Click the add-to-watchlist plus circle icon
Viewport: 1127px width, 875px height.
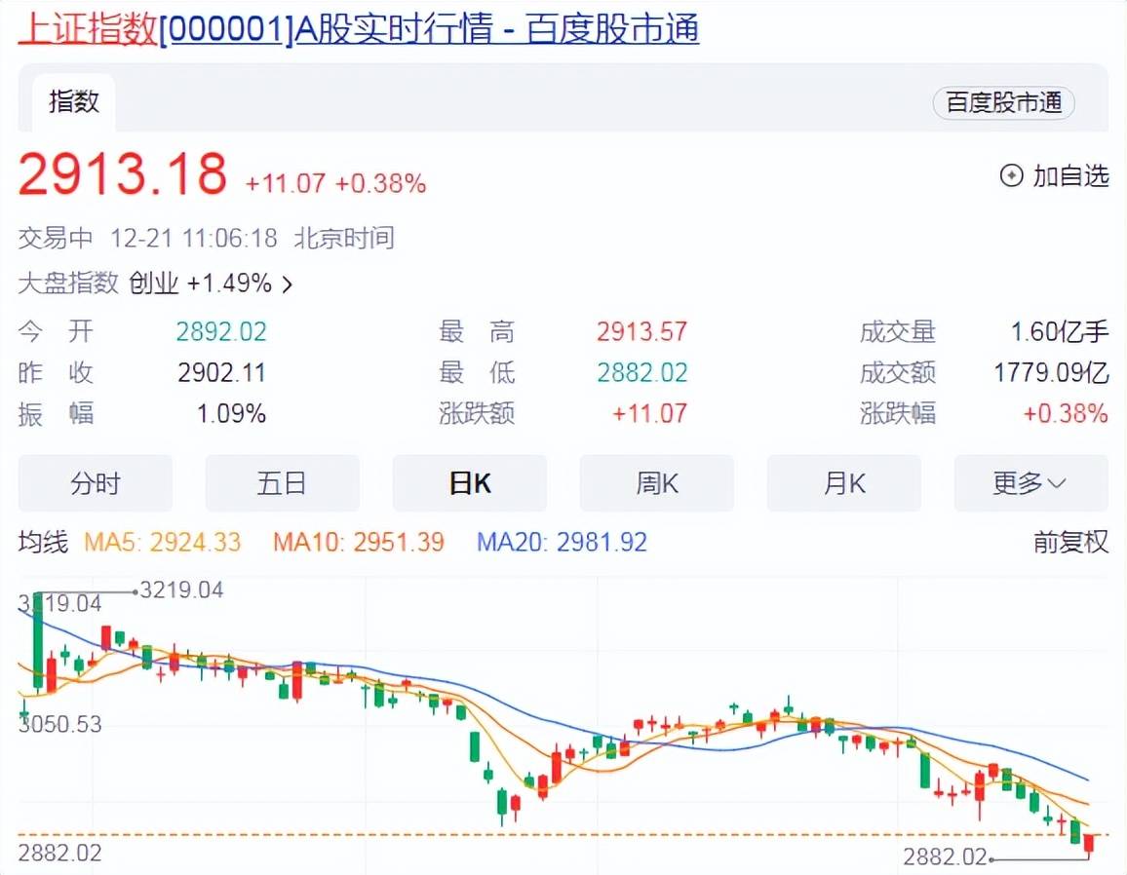pyautogui.click(x=1011, y=175)
